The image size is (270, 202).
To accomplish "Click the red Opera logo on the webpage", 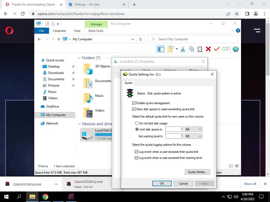I will 9,31.
